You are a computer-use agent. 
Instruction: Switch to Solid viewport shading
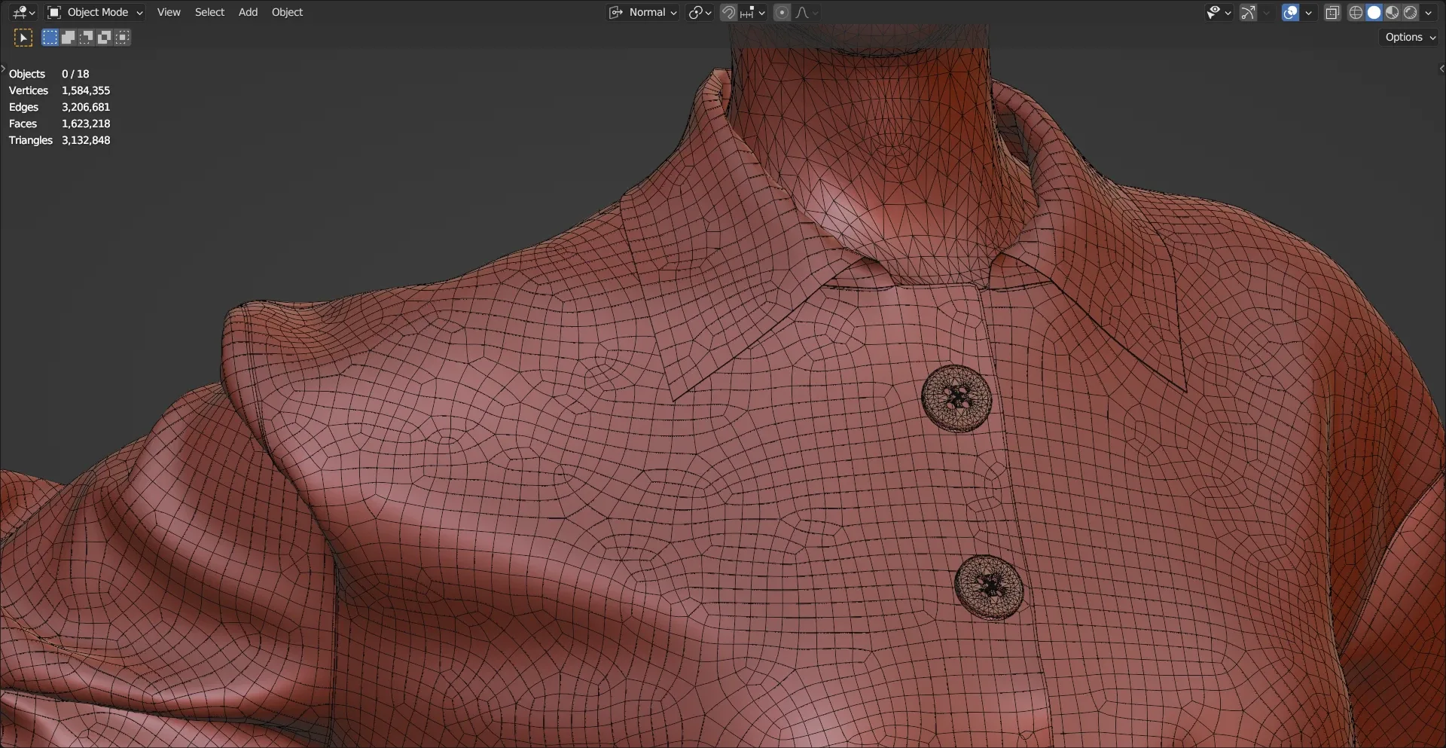coord(1374,12)
